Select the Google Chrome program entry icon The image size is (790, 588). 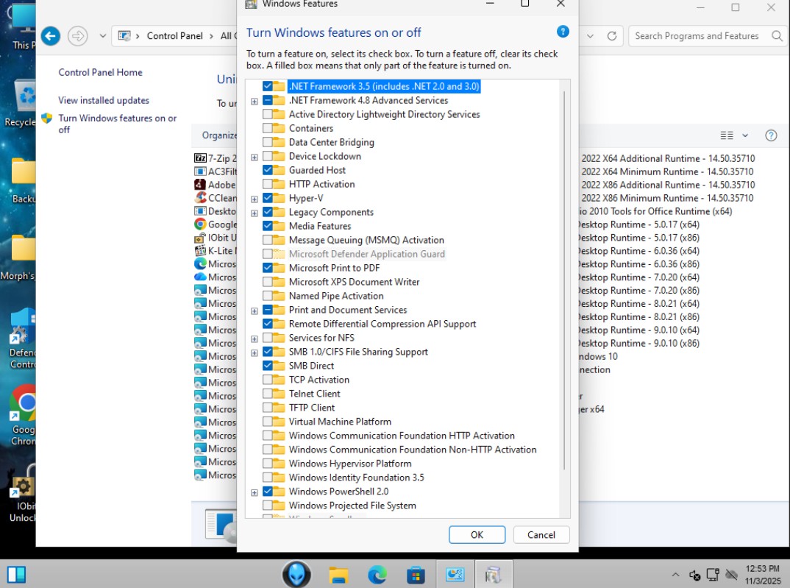pyautogui.click(x=200, y=224)
